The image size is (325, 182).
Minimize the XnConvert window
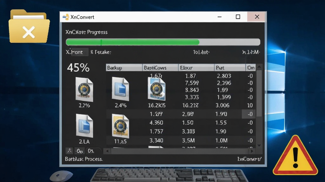pyautogui.click(x=220, y=17)
